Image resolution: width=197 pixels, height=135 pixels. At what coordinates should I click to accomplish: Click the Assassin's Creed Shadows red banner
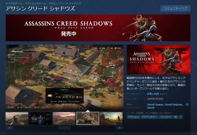coord(98,28)
